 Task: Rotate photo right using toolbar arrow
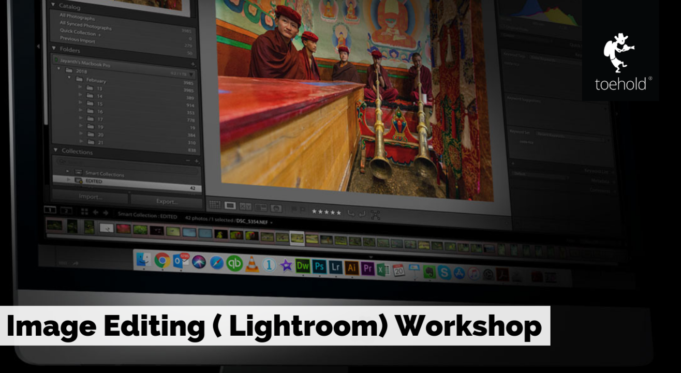(x=363, y=213)
